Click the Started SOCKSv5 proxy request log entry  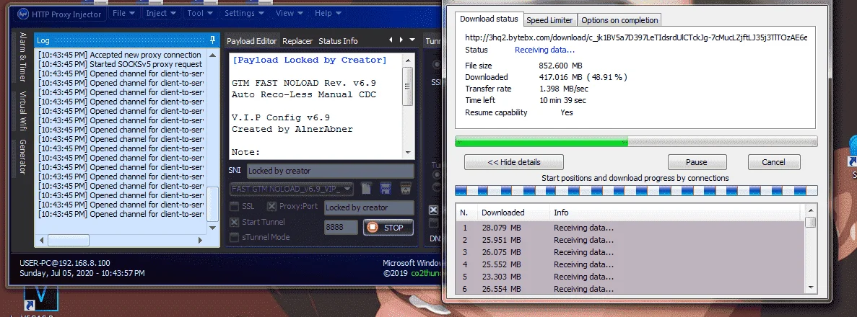point(121,64)
